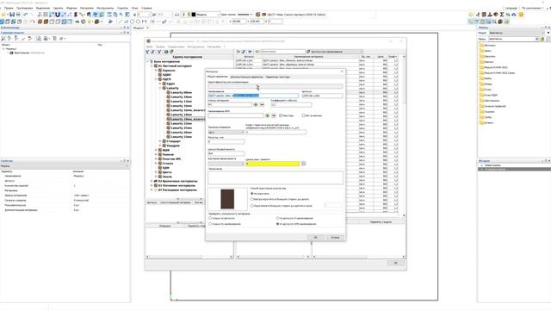Select the Модель 1 document tab

139,28
